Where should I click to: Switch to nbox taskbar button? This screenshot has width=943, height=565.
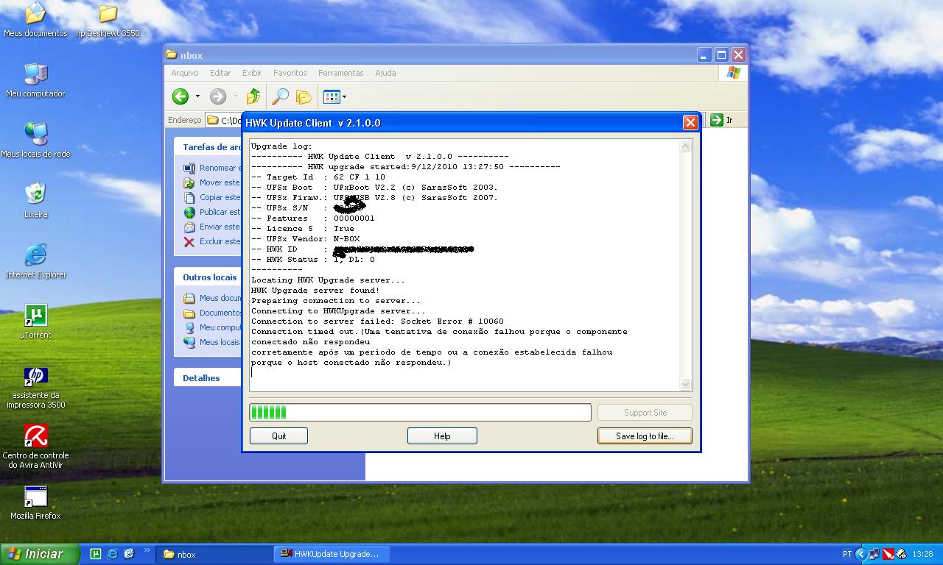pyautogui.click(x=215, y=554)
